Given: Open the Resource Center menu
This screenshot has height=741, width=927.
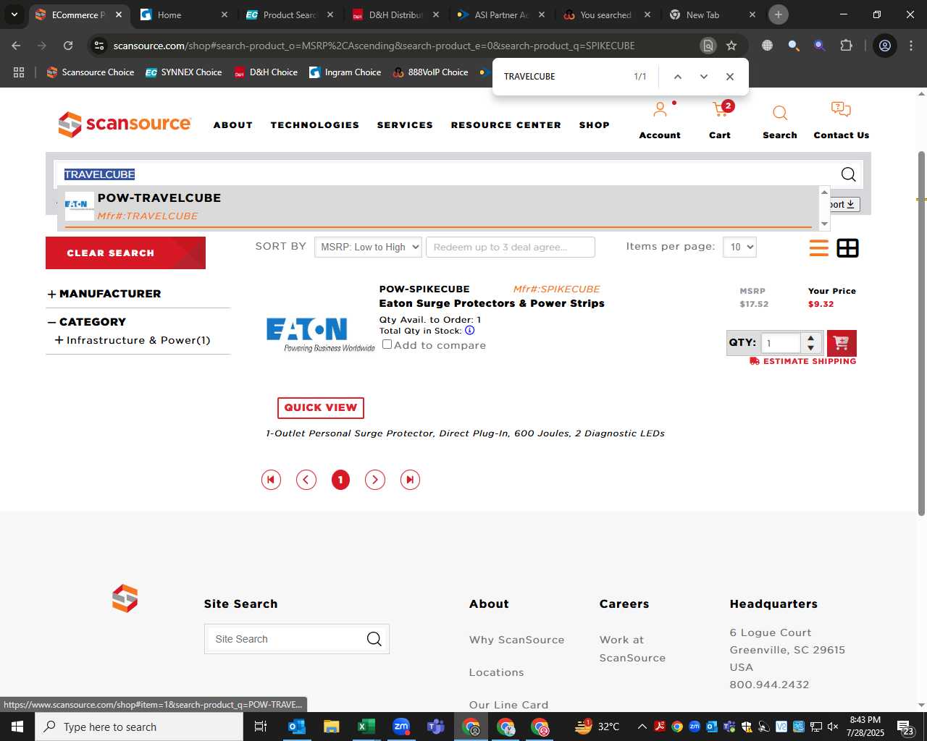Looking at the screenshot, I should (x=506, y=125).
